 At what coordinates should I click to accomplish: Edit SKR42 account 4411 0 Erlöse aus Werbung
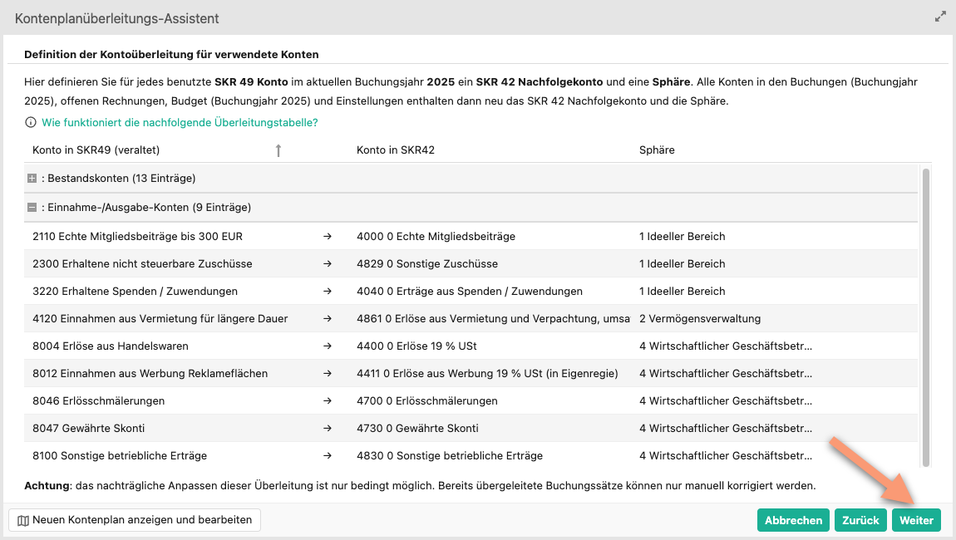(487, 374)
